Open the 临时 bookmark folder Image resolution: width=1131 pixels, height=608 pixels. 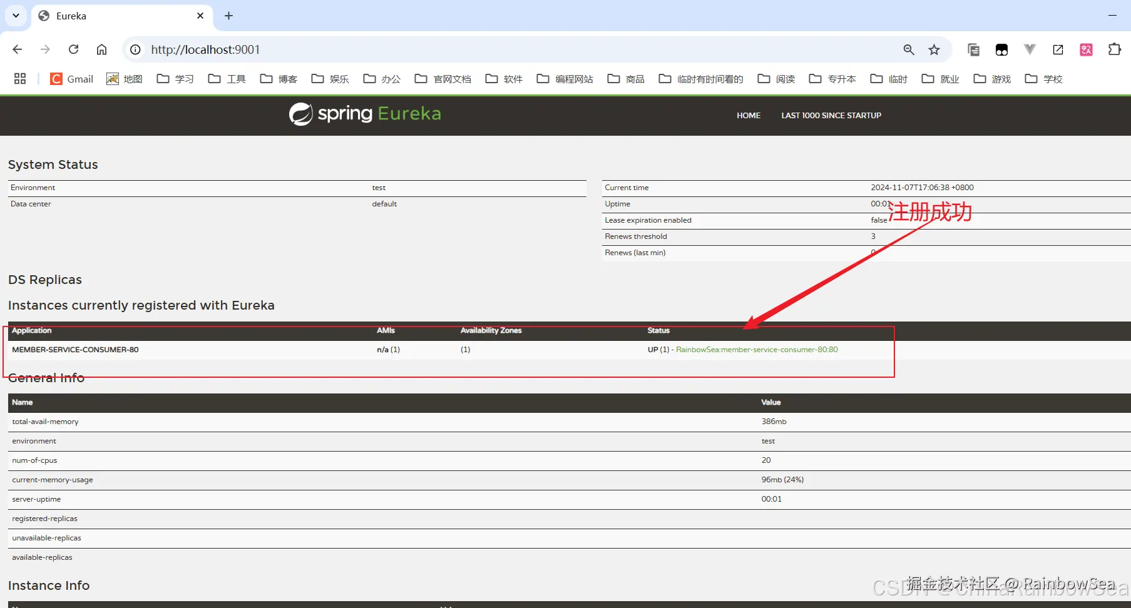point(889,79)
